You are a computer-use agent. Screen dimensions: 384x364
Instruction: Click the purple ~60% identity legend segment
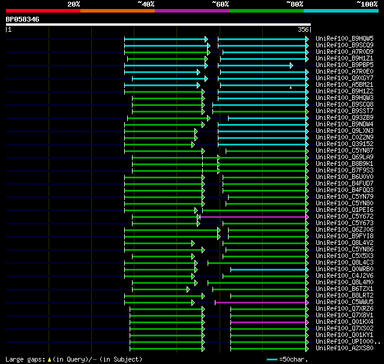click(192, 11)
